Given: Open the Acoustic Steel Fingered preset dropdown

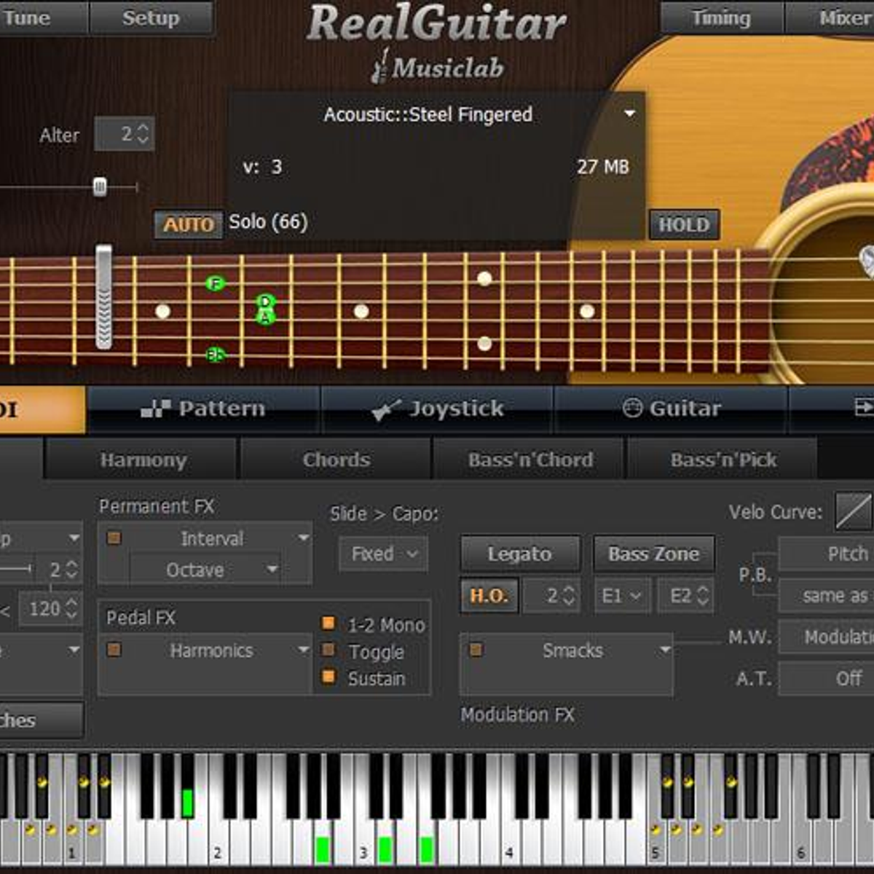Looking at the screenshot, I should 629,114.
